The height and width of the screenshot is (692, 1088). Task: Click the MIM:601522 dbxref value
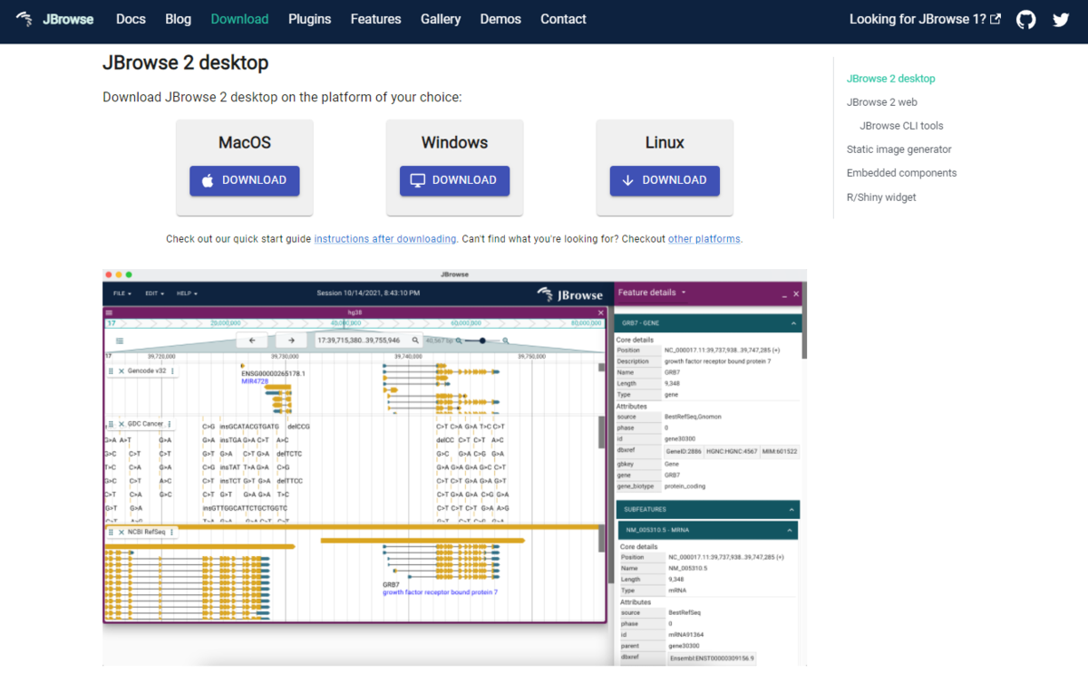780,451
